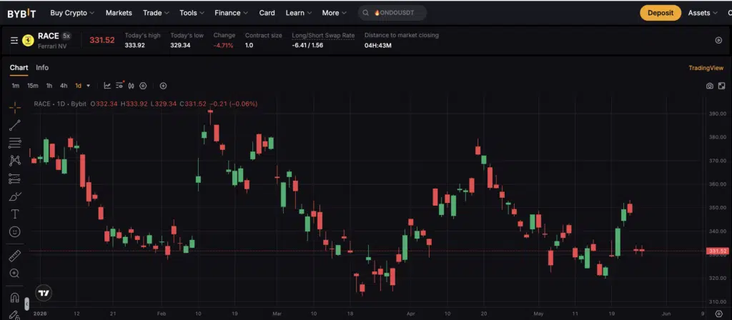The image size is (732, 320).
Task: Click the Feb label on time axis
Action: click(162, 314)
